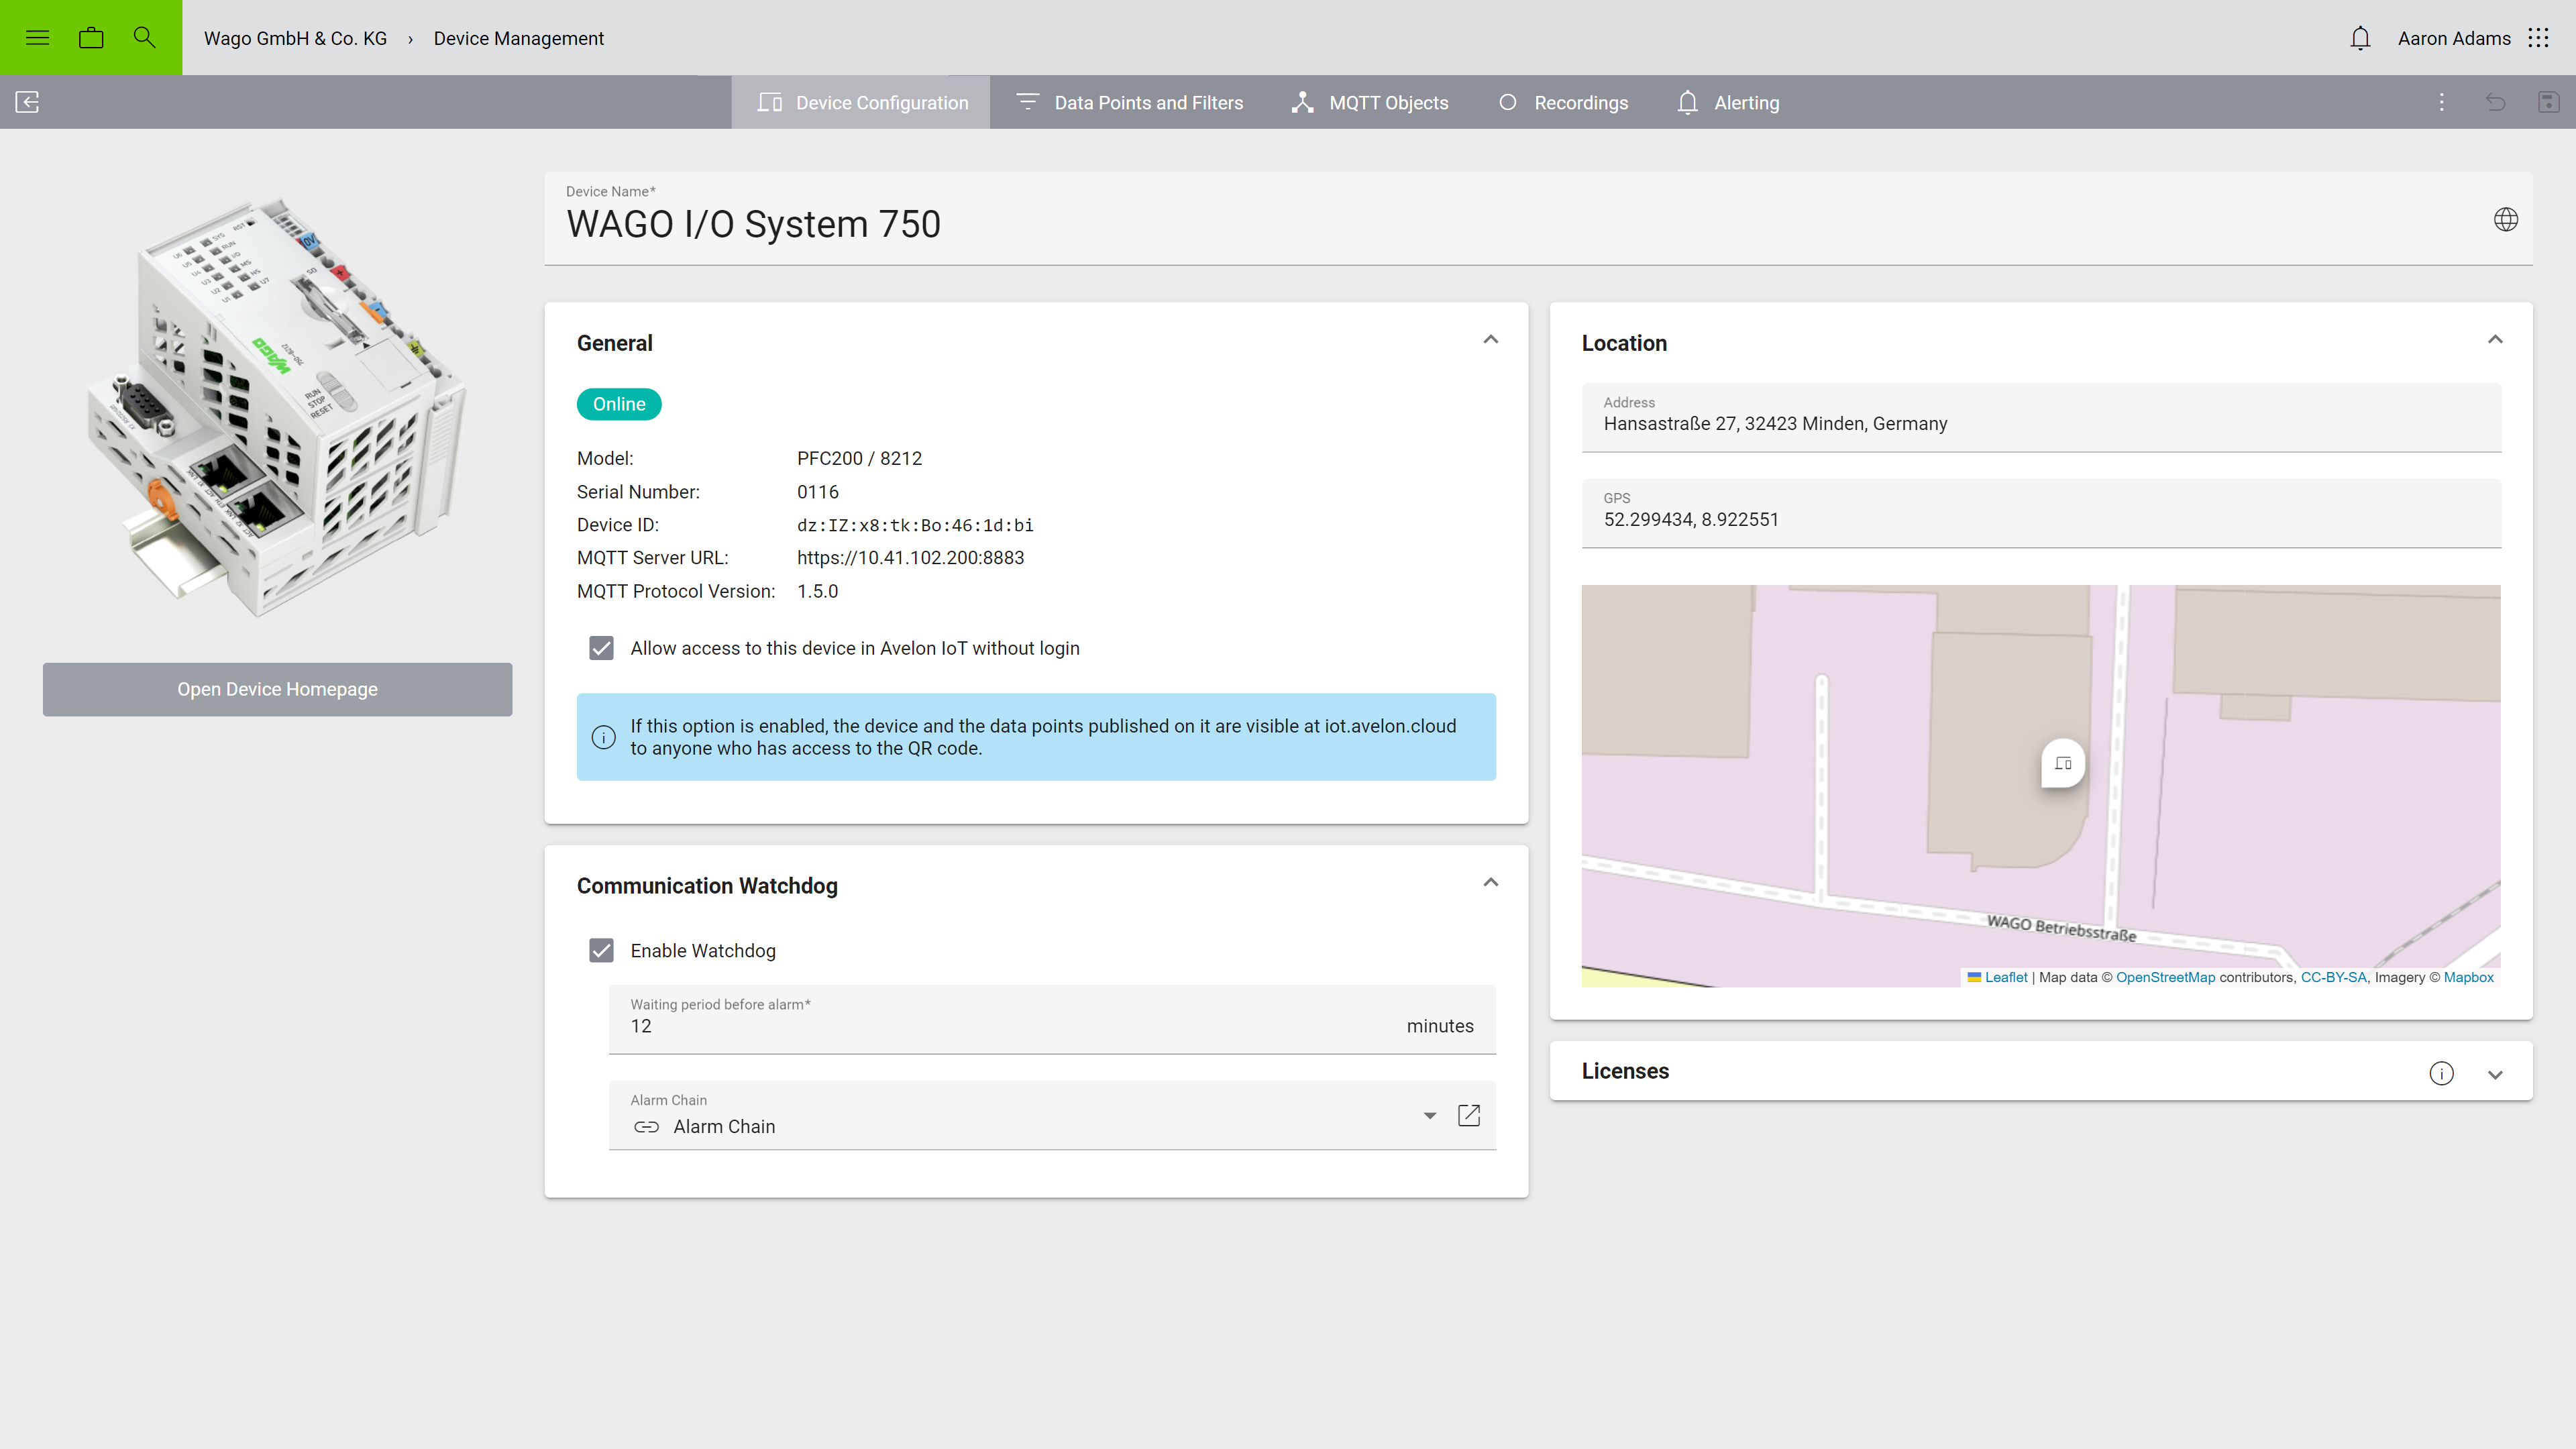Open the Alerting tab

click(1727, 102)
